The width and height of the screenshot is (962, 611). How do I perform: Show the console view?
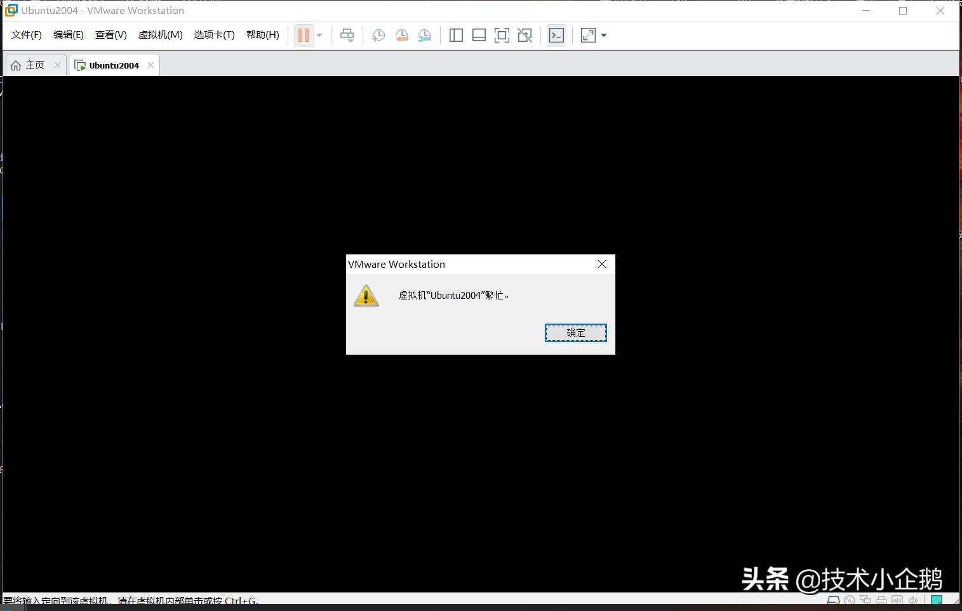pyautogui.click(x=556, y=36)
